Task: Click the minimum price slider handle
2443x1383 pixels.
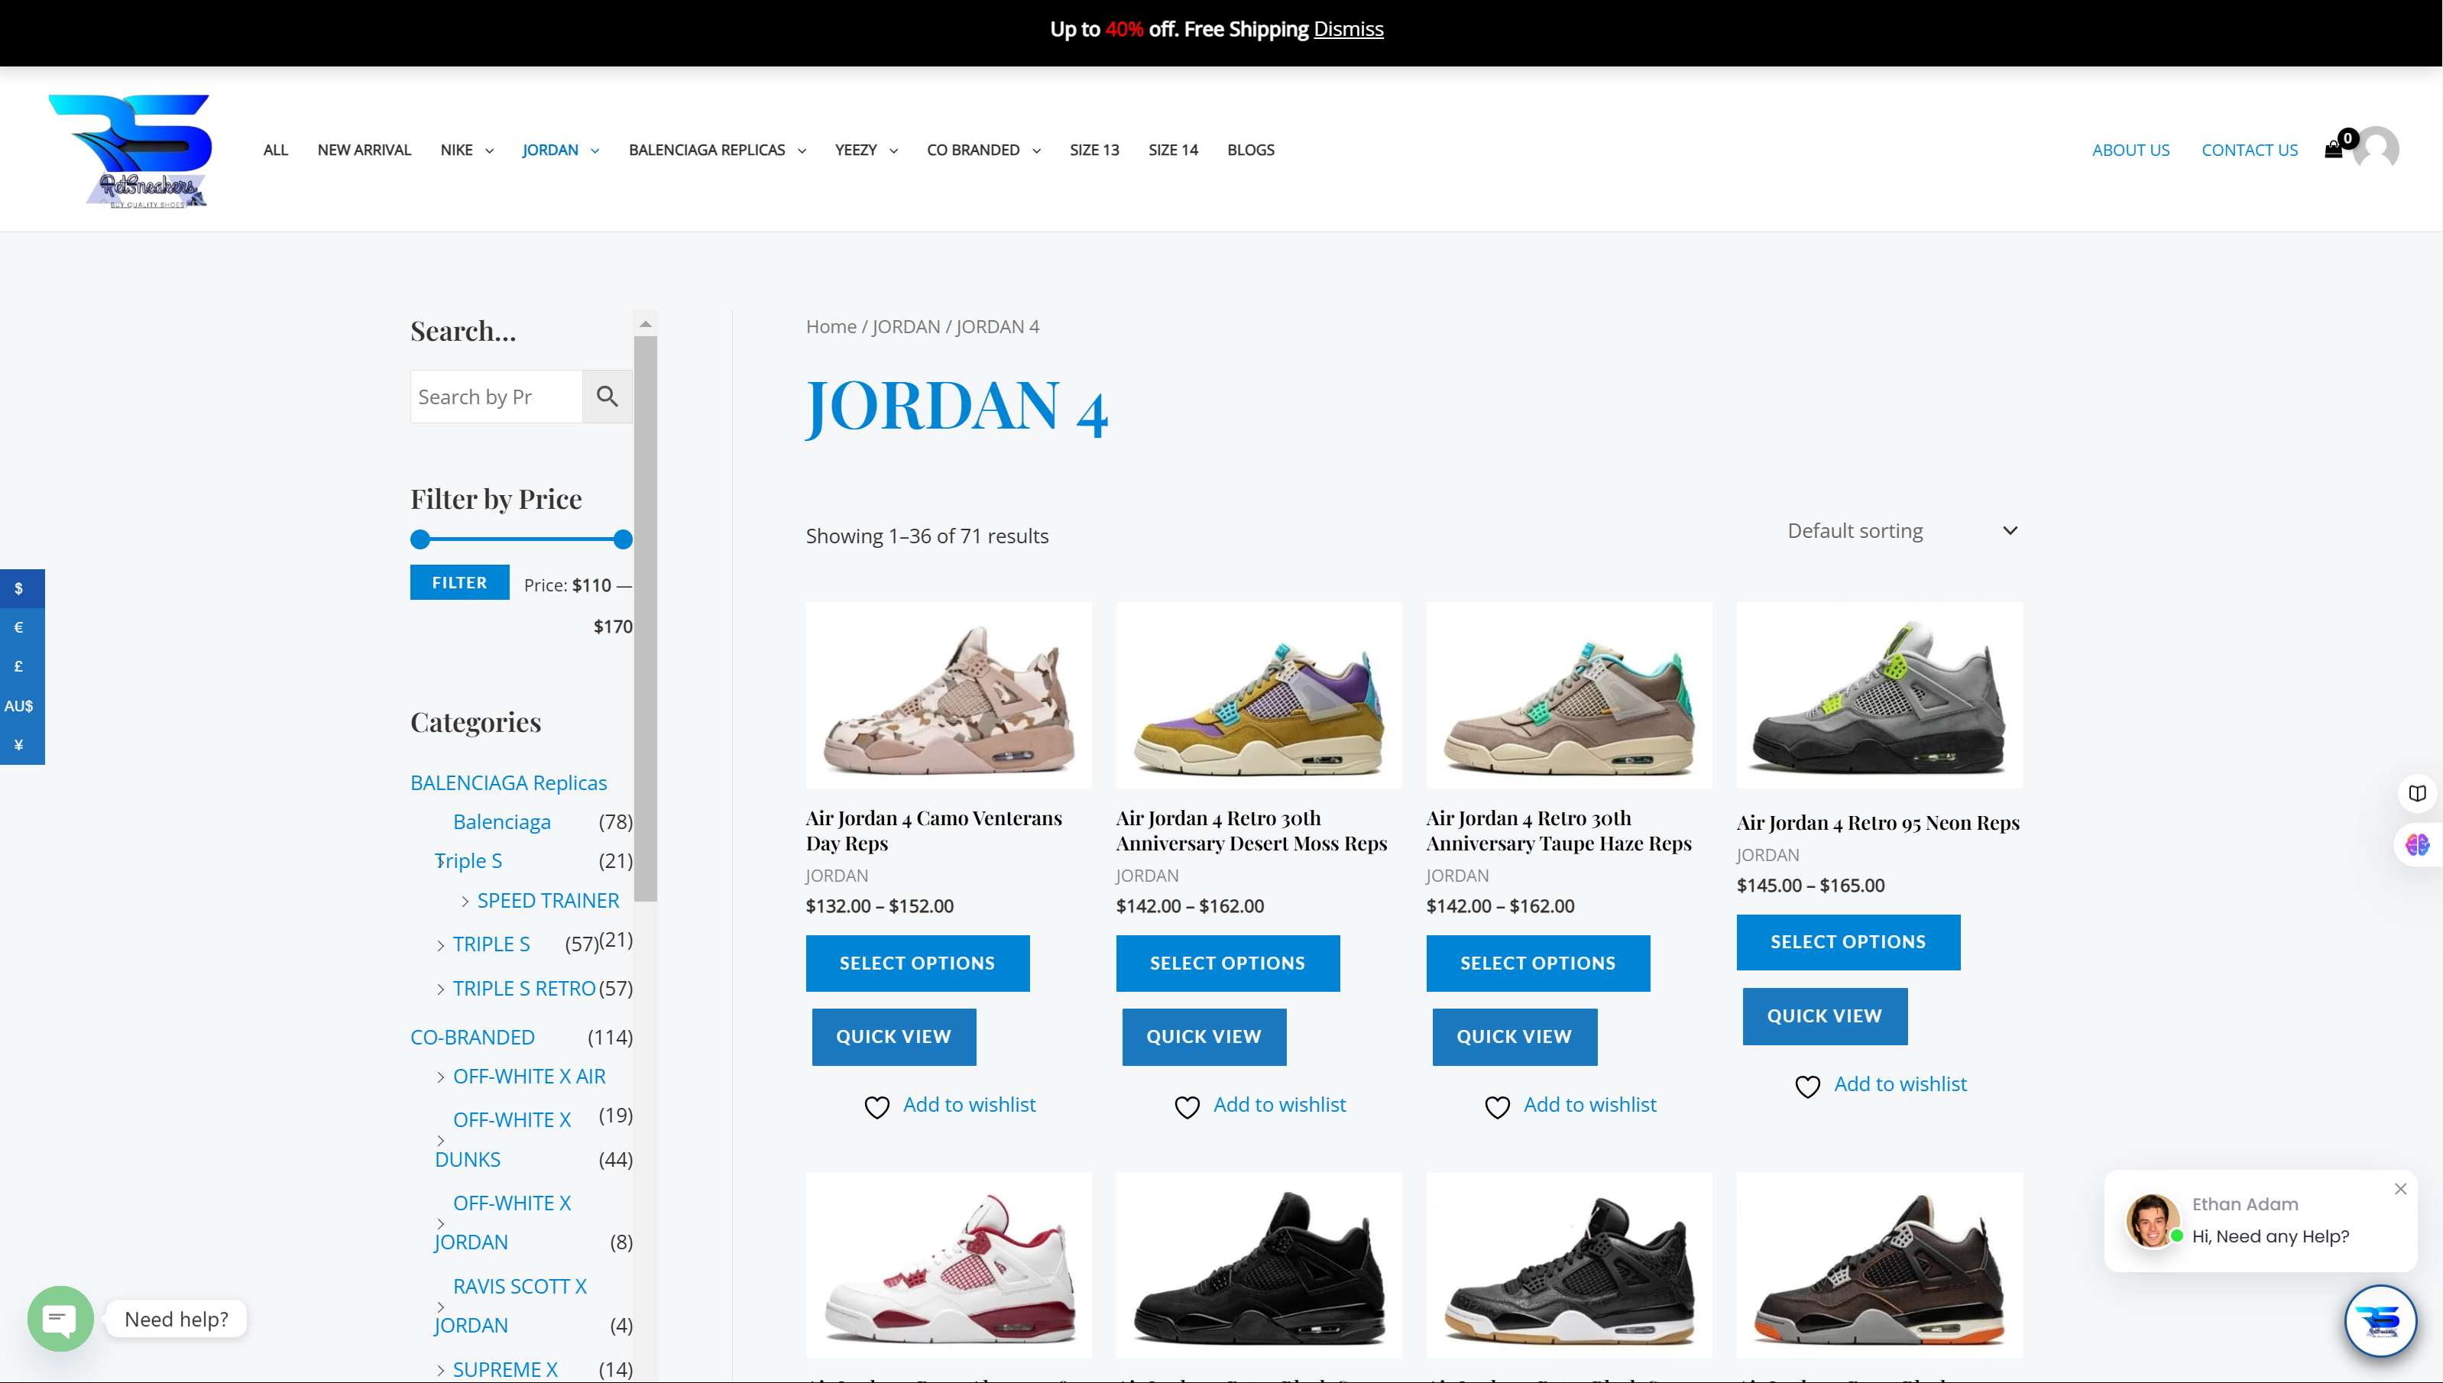Action: pyautogui.click(x=420, y=539)
